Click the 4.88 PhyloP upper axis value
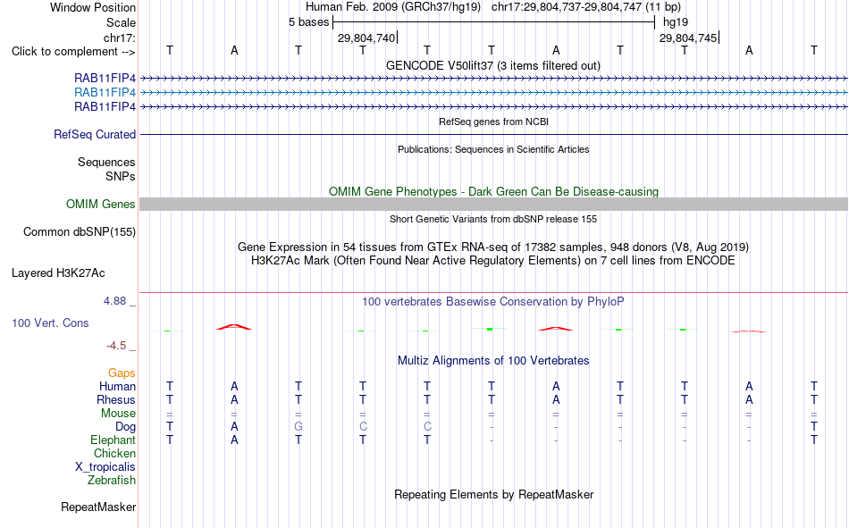Screen dimensions: 849x528 coord(114,301)
